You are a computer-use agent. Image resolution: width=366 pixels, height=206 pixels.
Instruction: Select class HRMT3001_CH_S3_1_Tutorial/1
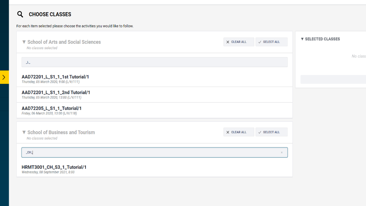coord(154,169)
